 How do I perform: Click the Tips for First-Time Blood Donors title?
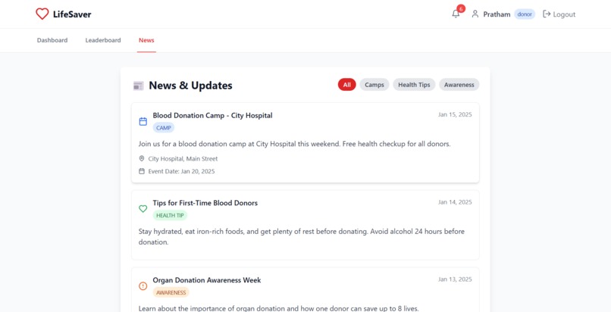point(205,203)
